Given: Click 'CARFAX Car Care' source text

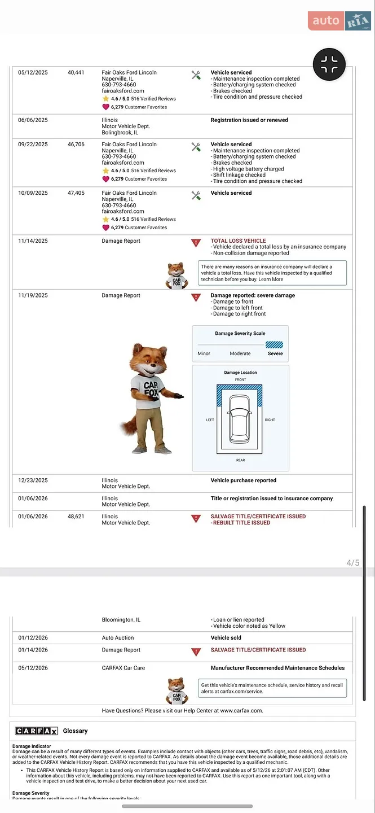Looking at the screenshot, I should click(123, 668).
